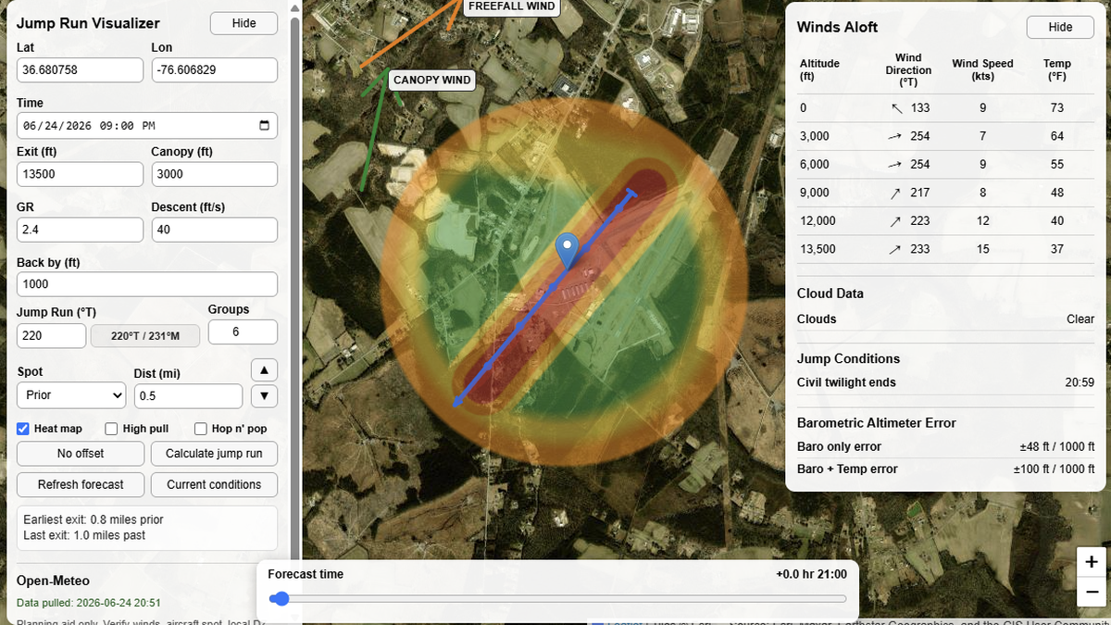1111x625 pixels.
Task: Click the 3,000 altitude row value
Action: (x=815, y=136)
